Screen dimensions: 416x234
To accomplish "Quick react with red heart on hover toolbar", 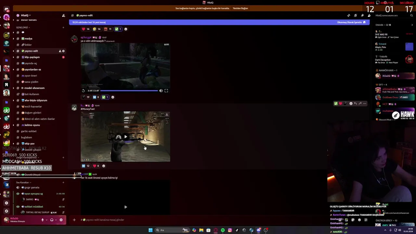I will pyautogui.click(x=340, y=104).
